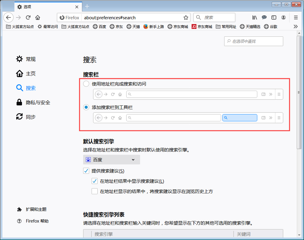This screenshot has height=240, width=304.
Task: Click the 隐私与安全 lock icon
Action: pyautogui.click(x=19, y=102)
